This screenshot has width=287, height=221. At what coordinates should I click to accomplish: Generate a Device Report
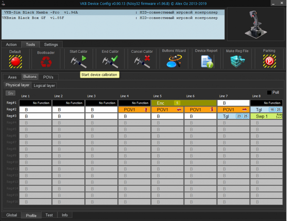[206, 61]
